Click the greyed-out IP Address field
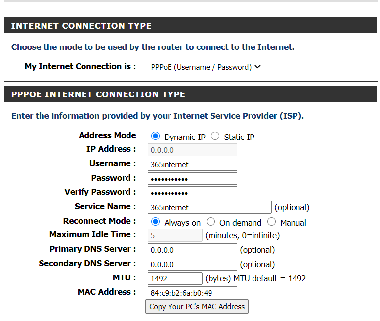The height and width of the screenshot is (321, 380). pos(192,150)
